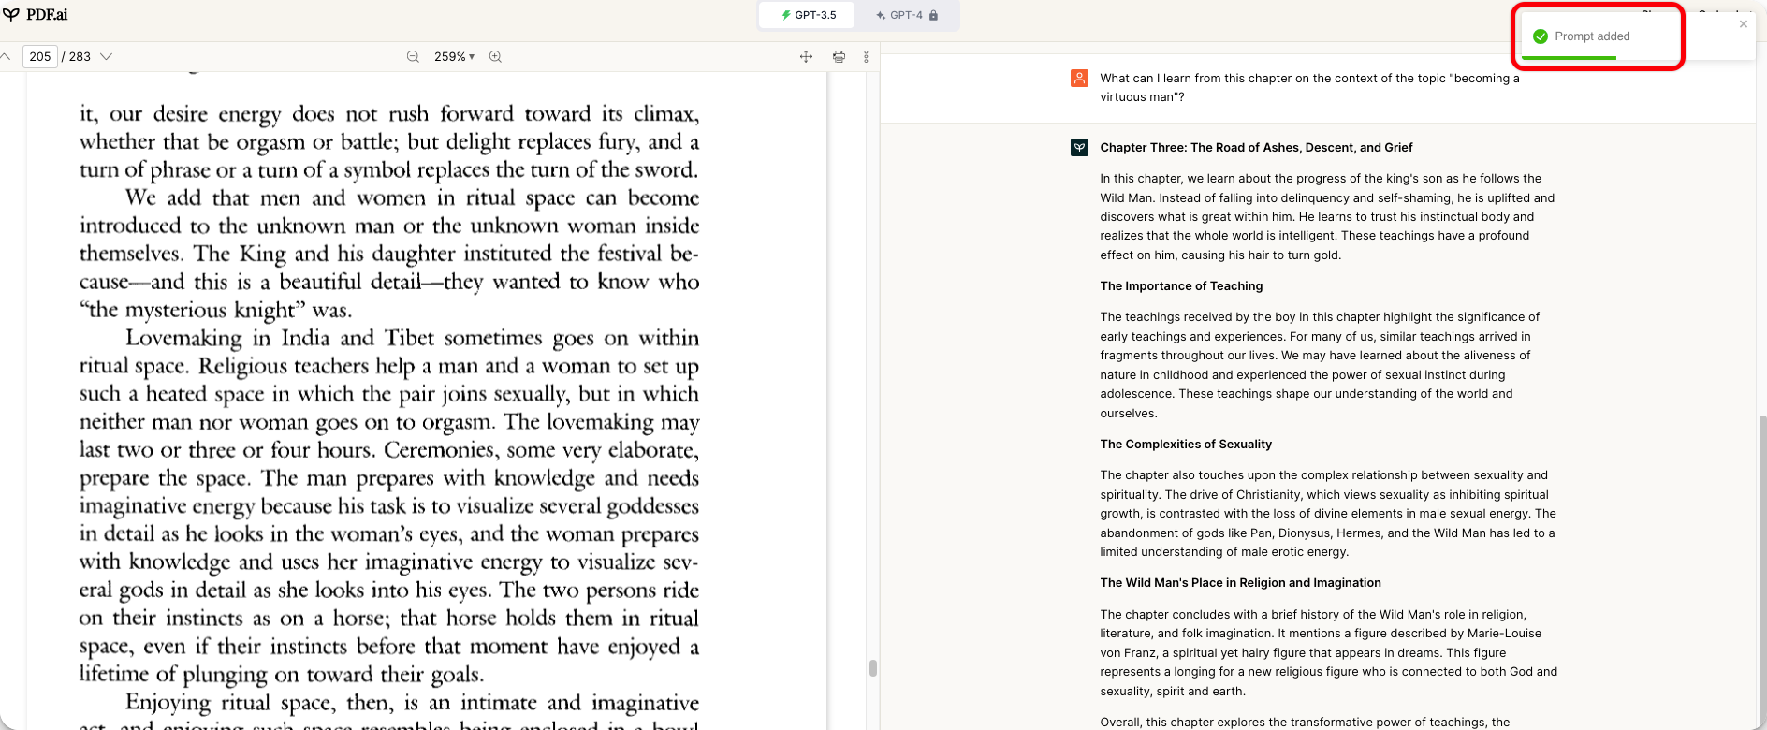This screenshot has height=730, width=1767.
Task: Click the PDF.ai bot avatar icon
Action: [1079, 148]
